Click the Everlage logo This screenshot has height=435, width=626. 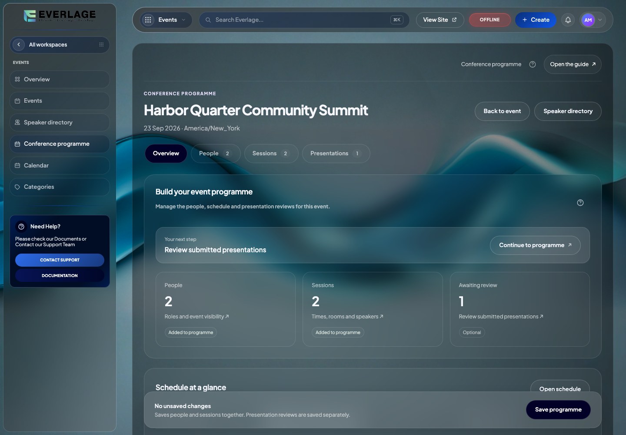pyautogui.click(x=60, y=16)
